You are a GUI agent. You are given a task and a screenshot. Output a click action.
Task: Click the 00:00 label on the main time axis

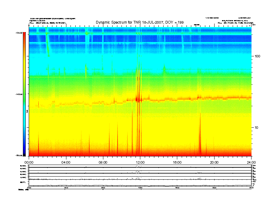click(x=29, y=163)
